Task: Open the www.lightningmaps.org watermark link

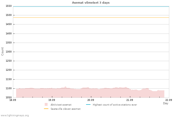Action: click(14, 115)
